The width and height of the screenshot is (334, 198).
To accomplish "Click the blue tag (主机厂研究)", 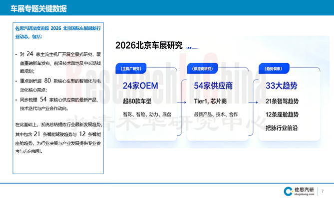I will [x=131, y=69].
